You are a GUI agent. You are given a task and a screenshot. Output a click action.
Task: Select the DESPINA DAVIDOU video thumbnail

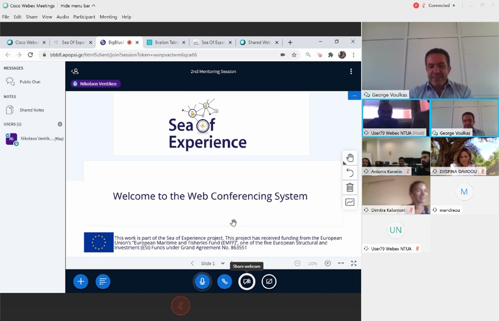[x=465, y=157]
